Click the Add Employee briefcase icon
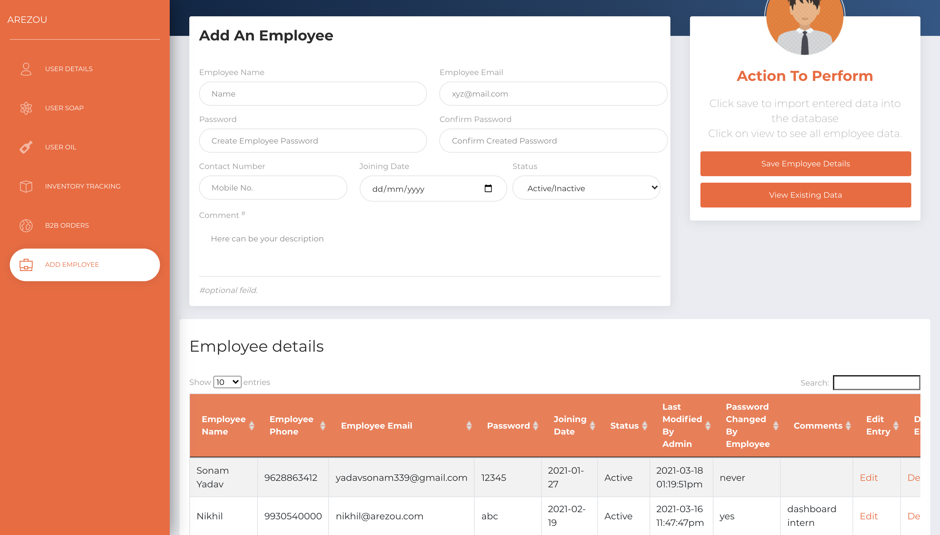Screen dimensions: 940x535 tap(26, 265)
